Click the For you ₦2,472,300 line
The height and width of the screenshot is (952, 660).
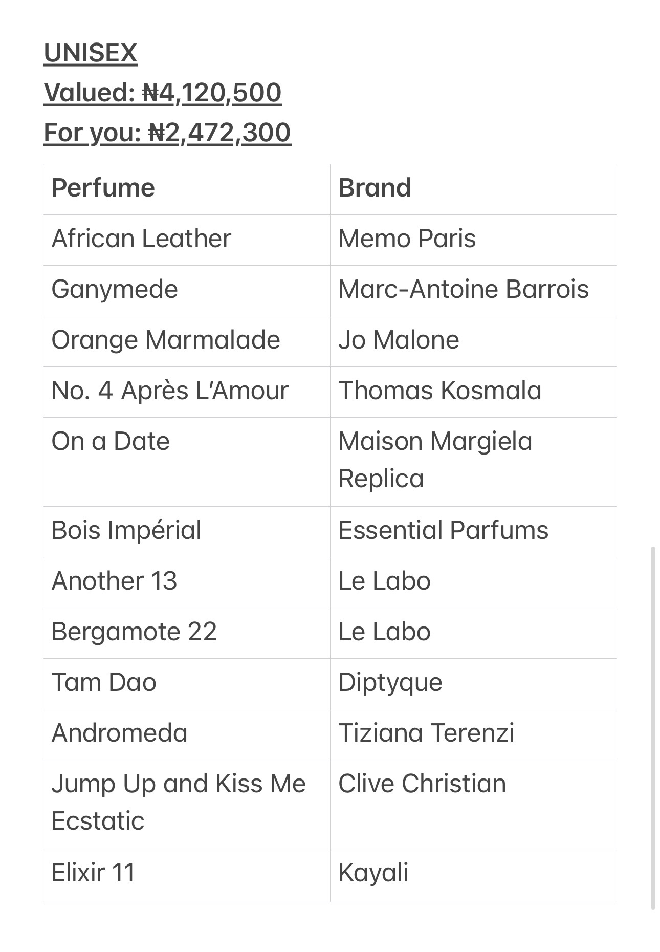(167, 133)
